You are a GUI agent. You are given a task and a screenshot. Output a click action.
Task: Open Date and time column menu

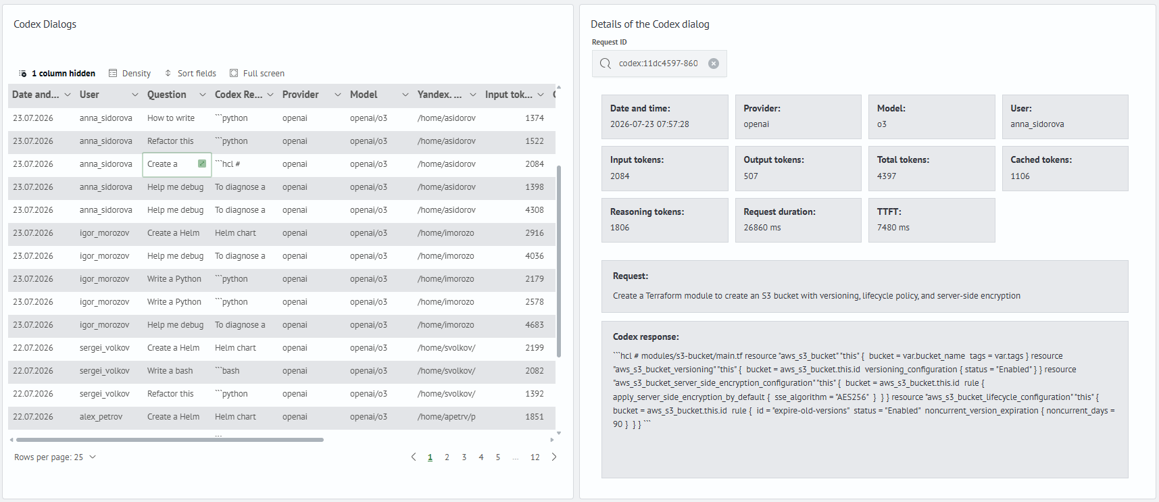click(68, 95)
